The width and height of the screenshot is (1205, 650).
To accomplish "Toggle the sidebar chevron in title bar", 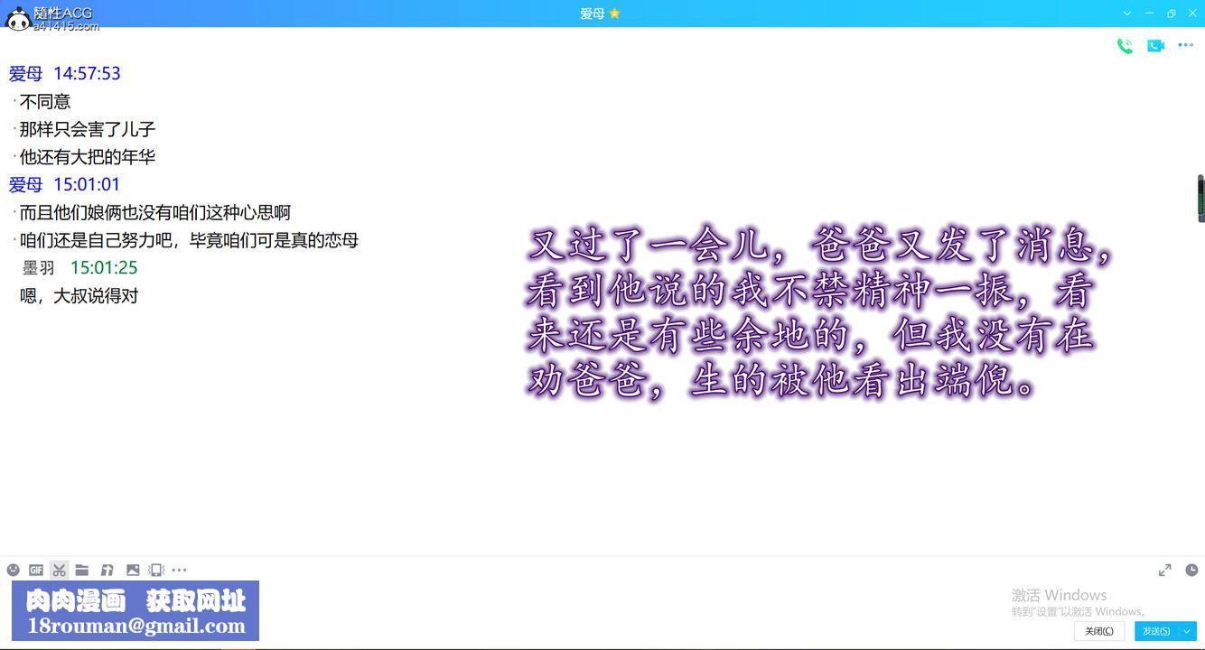I will coord(1126,14).
